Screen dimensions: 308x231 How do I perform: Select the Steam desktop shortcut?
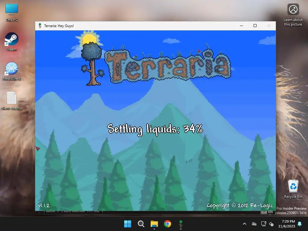[x=12, y=42]
